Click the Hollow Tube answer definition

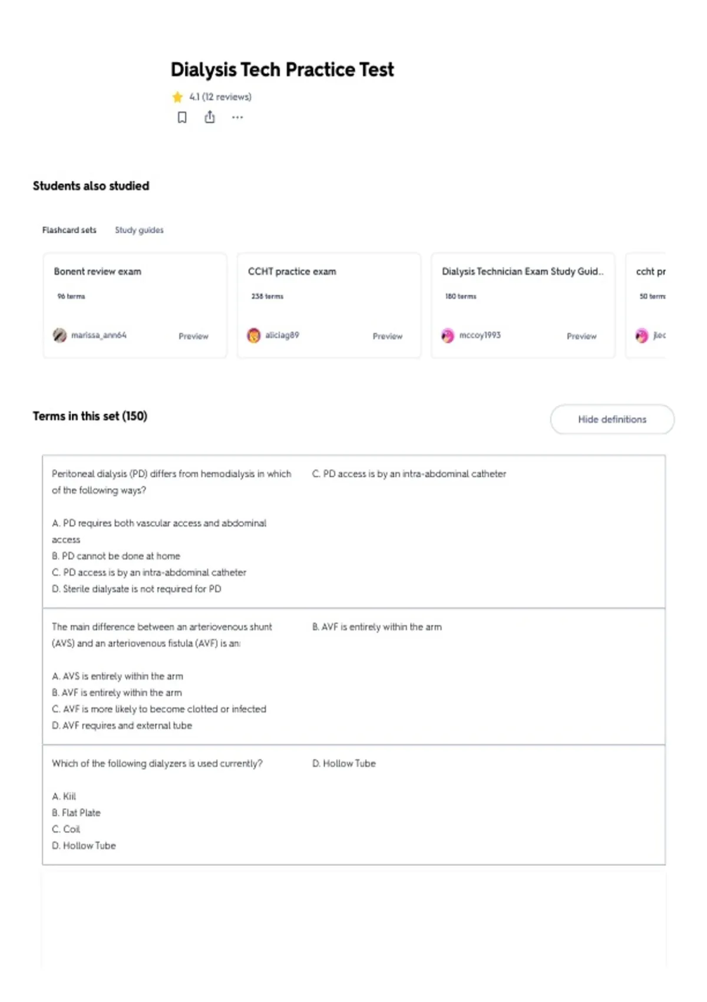344,763
